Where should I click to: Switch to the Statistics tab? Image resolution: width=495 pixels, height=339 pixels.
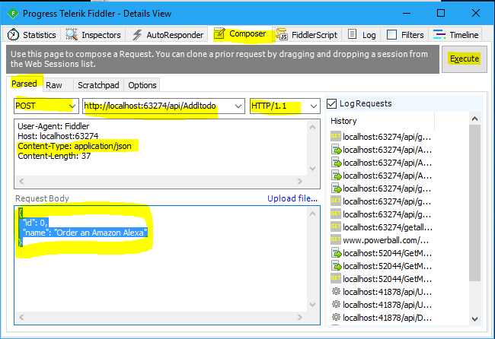31,35
